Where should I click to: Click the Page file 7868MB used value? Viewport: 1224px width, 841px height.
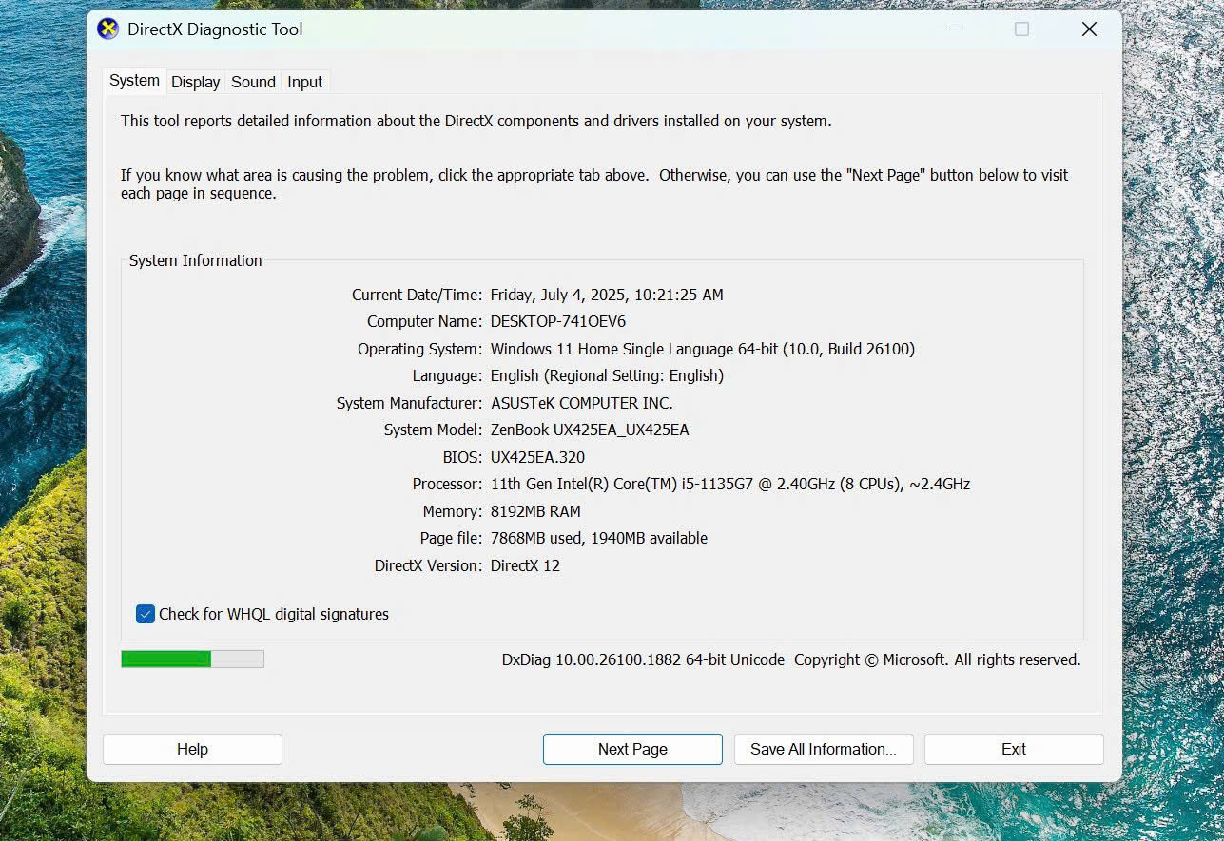[599, 538]
